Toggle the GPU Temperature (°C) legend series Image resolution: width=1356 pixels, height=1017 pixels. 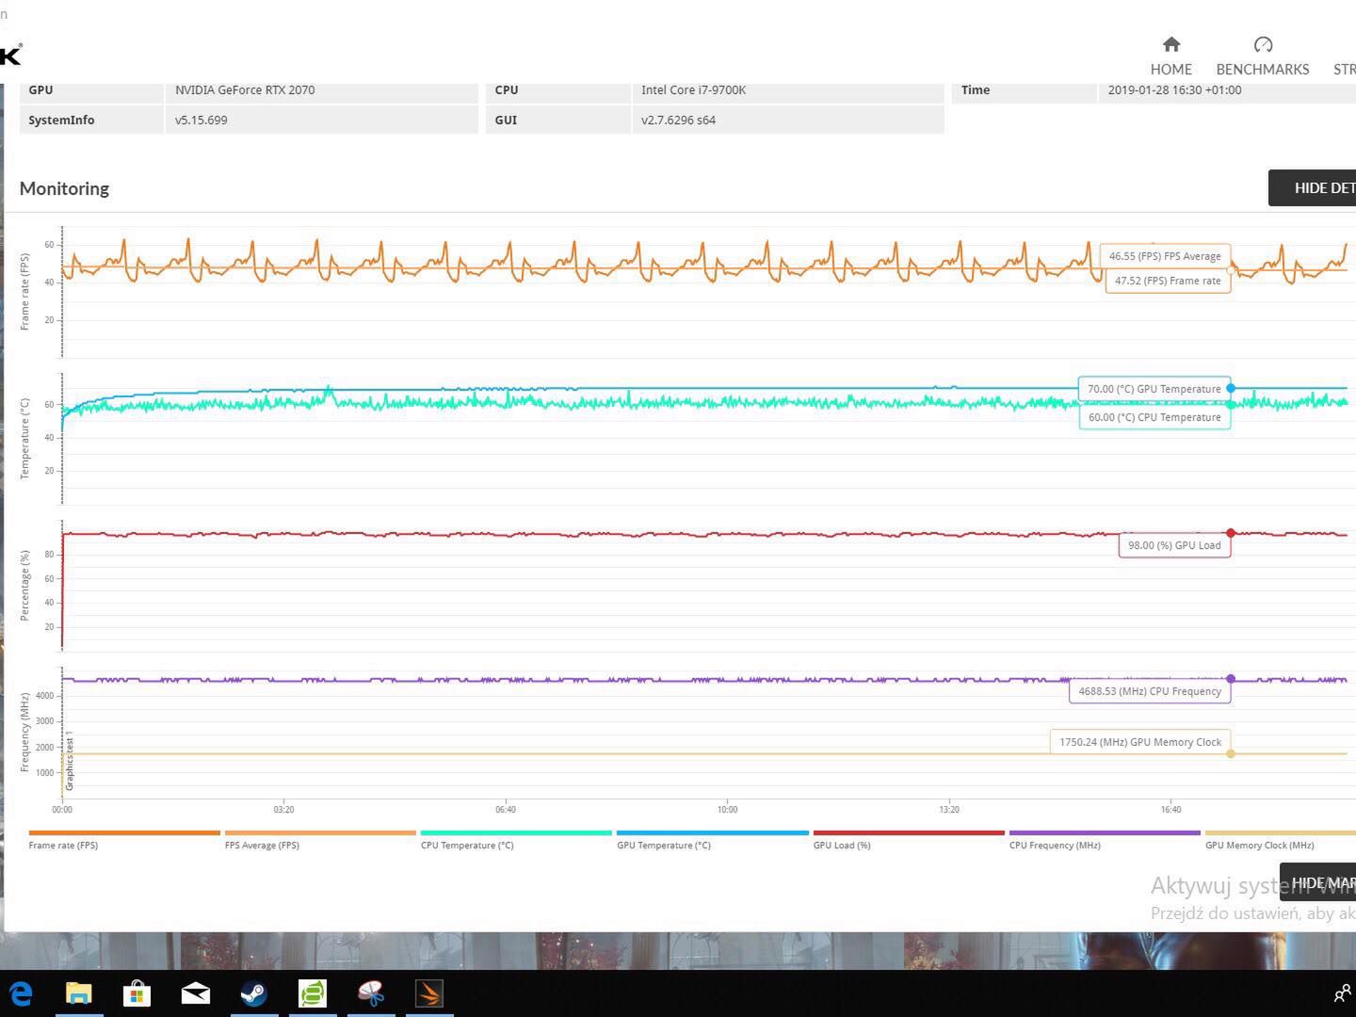(x=713, y=840)
